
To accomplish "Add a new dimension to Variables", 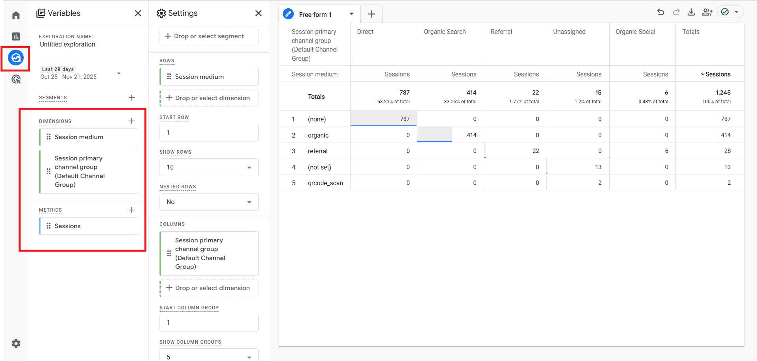I will (x=132, y=121).
